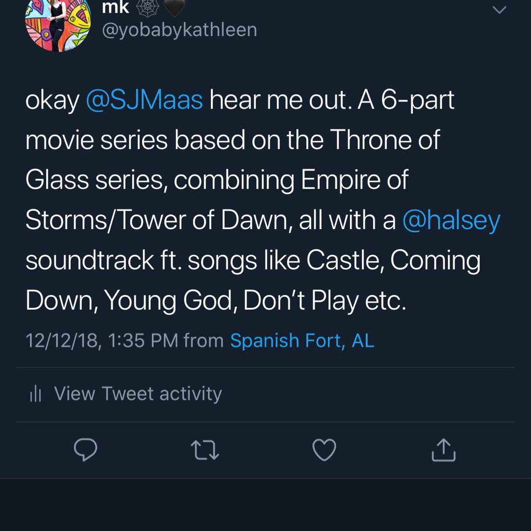Tap the black heart emoji beside name
Screen dimensions: 531x531
(174, 7)
